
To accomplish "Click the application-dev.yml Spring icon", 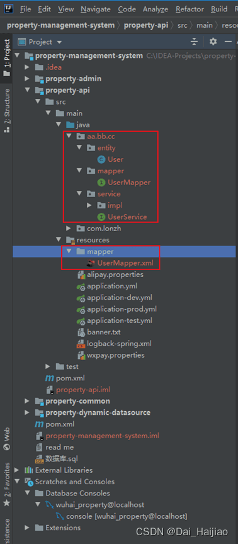I will point(81,298).
